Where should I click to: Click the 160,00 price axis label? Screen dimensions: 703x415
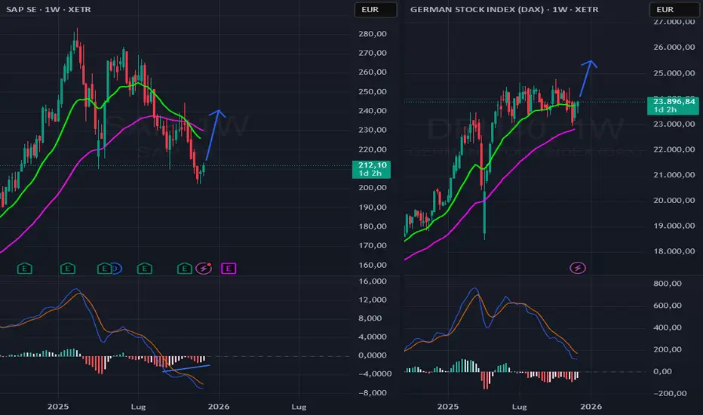click(x=373, y=265)
